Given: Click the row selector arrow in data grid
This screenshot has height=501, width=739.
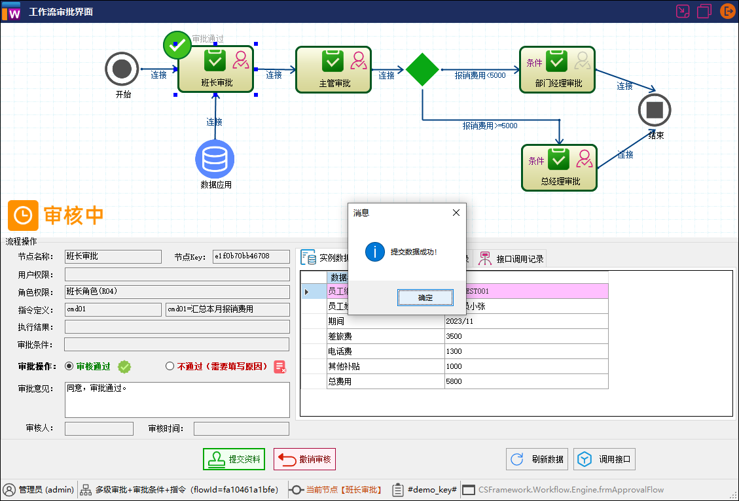Looking at the screenshot, I should tap(306, 292).
